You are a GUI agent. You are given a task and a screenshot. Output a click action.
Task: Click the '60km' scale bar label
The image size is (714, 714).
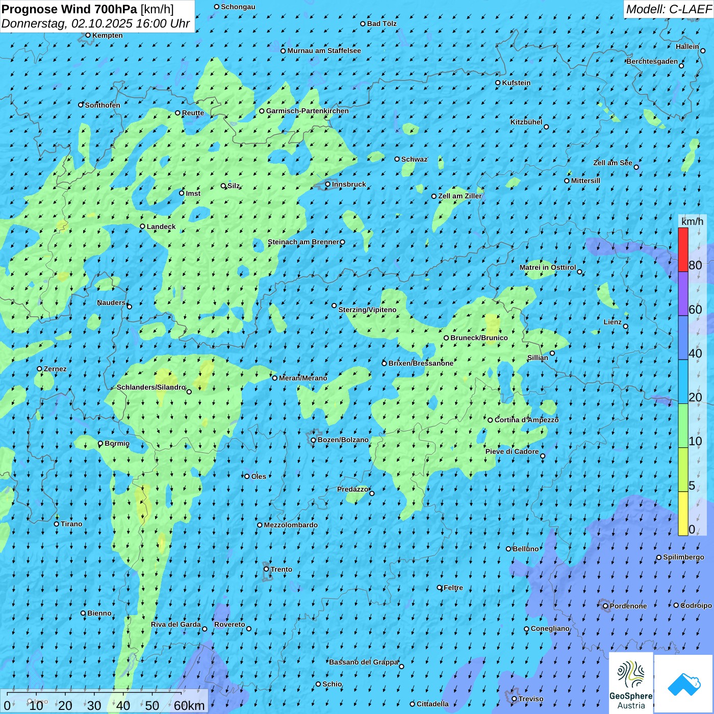pos(189,705)
